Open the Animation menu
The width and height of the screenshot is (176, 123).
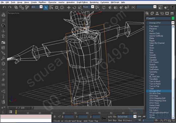coord(71,2)
